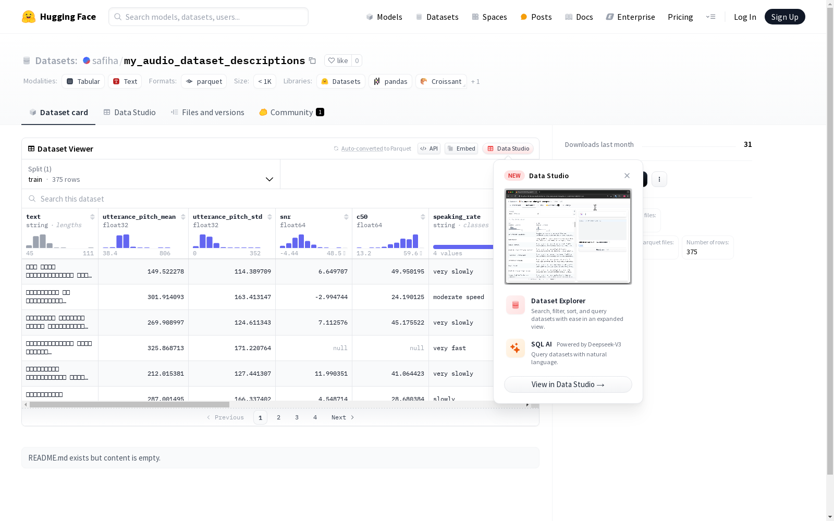This screenshot has width=834, height=521.
Task: Show the +1 more libraries
Action: (x=475, y=81)
